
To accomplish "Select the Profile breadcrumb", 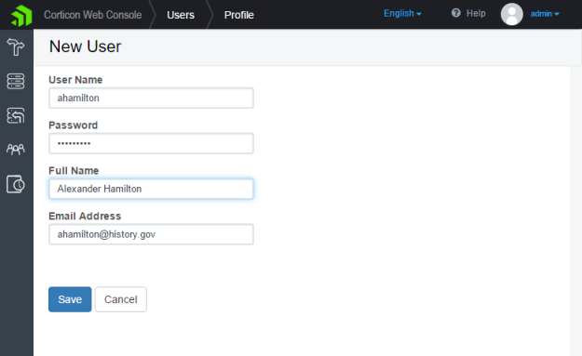I will click(239, 15).
